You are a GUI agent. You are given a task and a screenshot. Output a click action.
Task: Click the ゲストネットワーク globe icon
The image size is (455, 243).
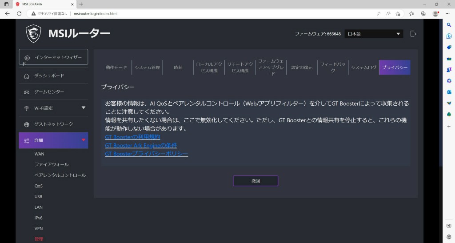pos(27,124)
